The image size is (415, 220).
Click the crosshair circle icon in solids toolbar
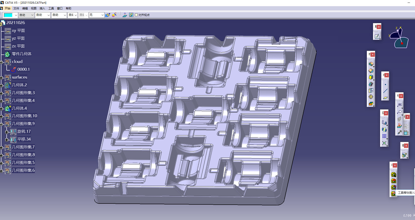(x=371, y=97)
